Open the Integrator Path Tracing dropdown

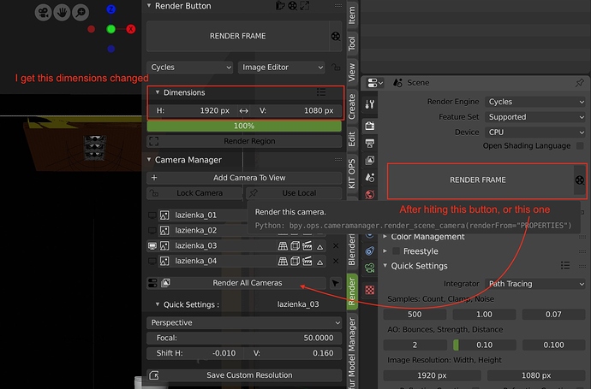click(x=534, y=284)
